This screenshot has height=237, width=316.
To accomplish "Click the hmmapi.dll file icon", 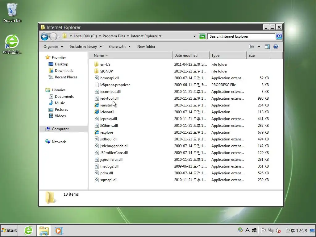I will pos(97,78).
